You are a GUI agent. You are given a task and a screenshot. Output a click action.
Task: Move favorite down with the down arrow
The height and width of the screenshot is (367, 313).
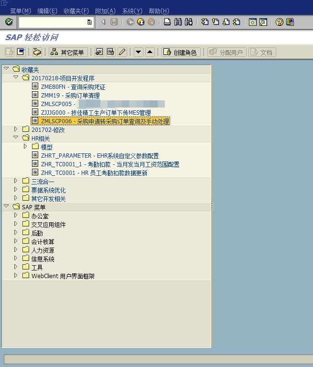[139, 52]
